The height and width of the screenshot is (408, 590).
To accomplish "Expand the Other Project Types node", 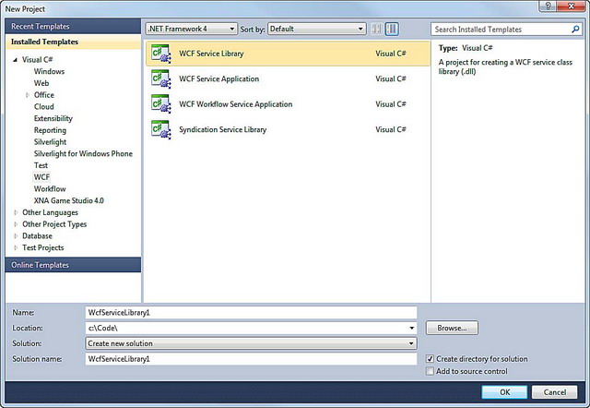I will coord(16,224).
